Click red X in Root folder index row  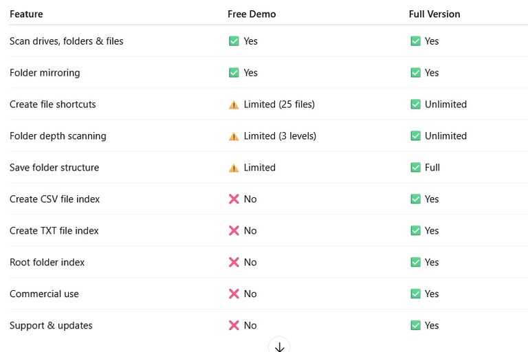(234, 263)
